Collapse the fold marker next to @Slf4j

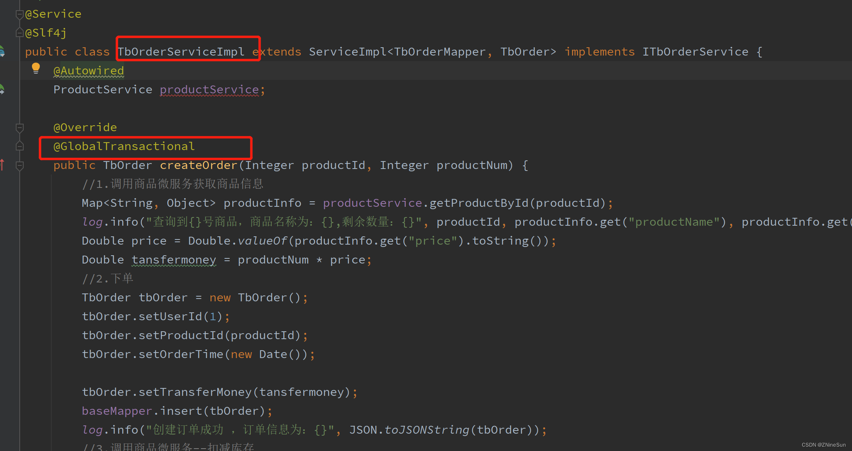[x=19, y=33]
